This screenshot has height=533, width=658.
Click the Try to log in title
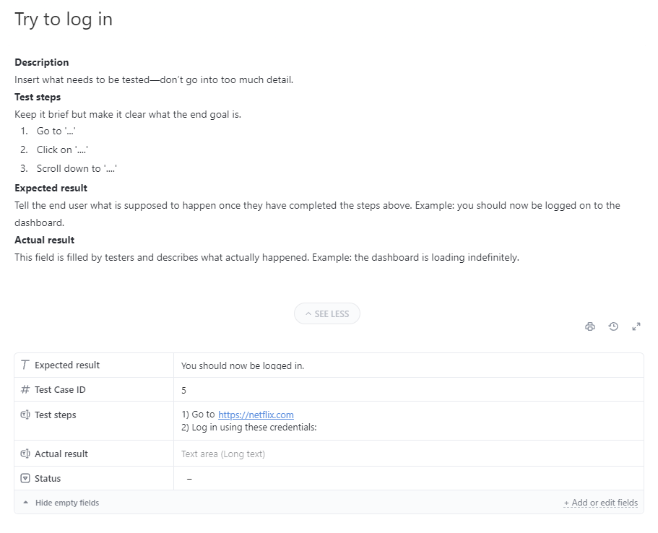point(63,19)
